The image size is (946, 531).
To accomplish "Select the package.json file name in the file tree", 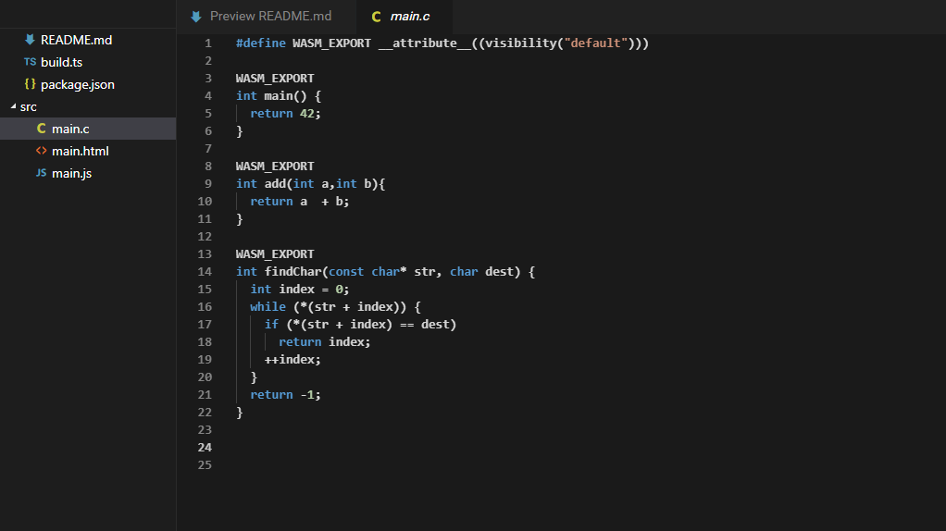I will pyautogui.click(x=78, y=84).
